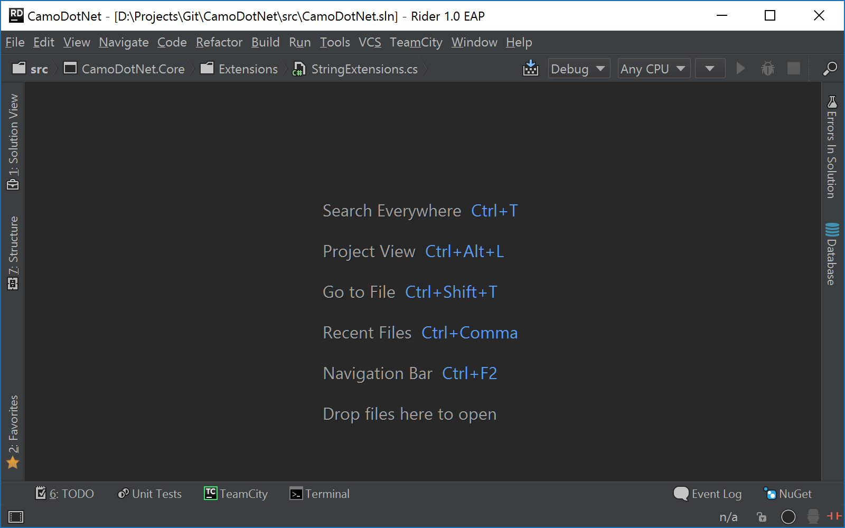Open the View menu
Viewport: 845px width, 528px height.
77,42
